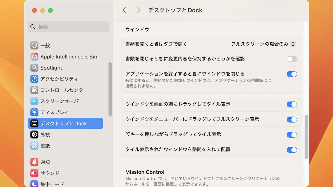Select the アクセシビリティ icon
333x187 pixels.
pyautogui.click(x=34, y=79)
